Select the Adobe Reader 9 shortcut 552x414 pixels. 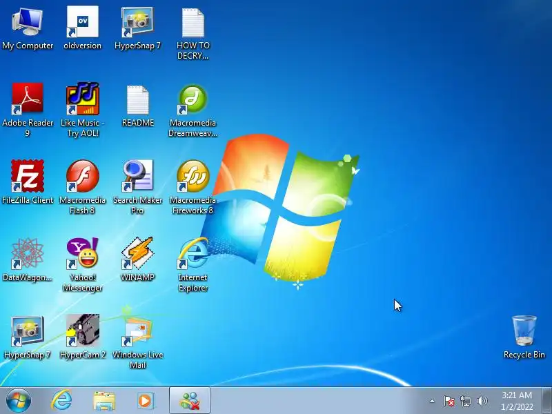28,110
